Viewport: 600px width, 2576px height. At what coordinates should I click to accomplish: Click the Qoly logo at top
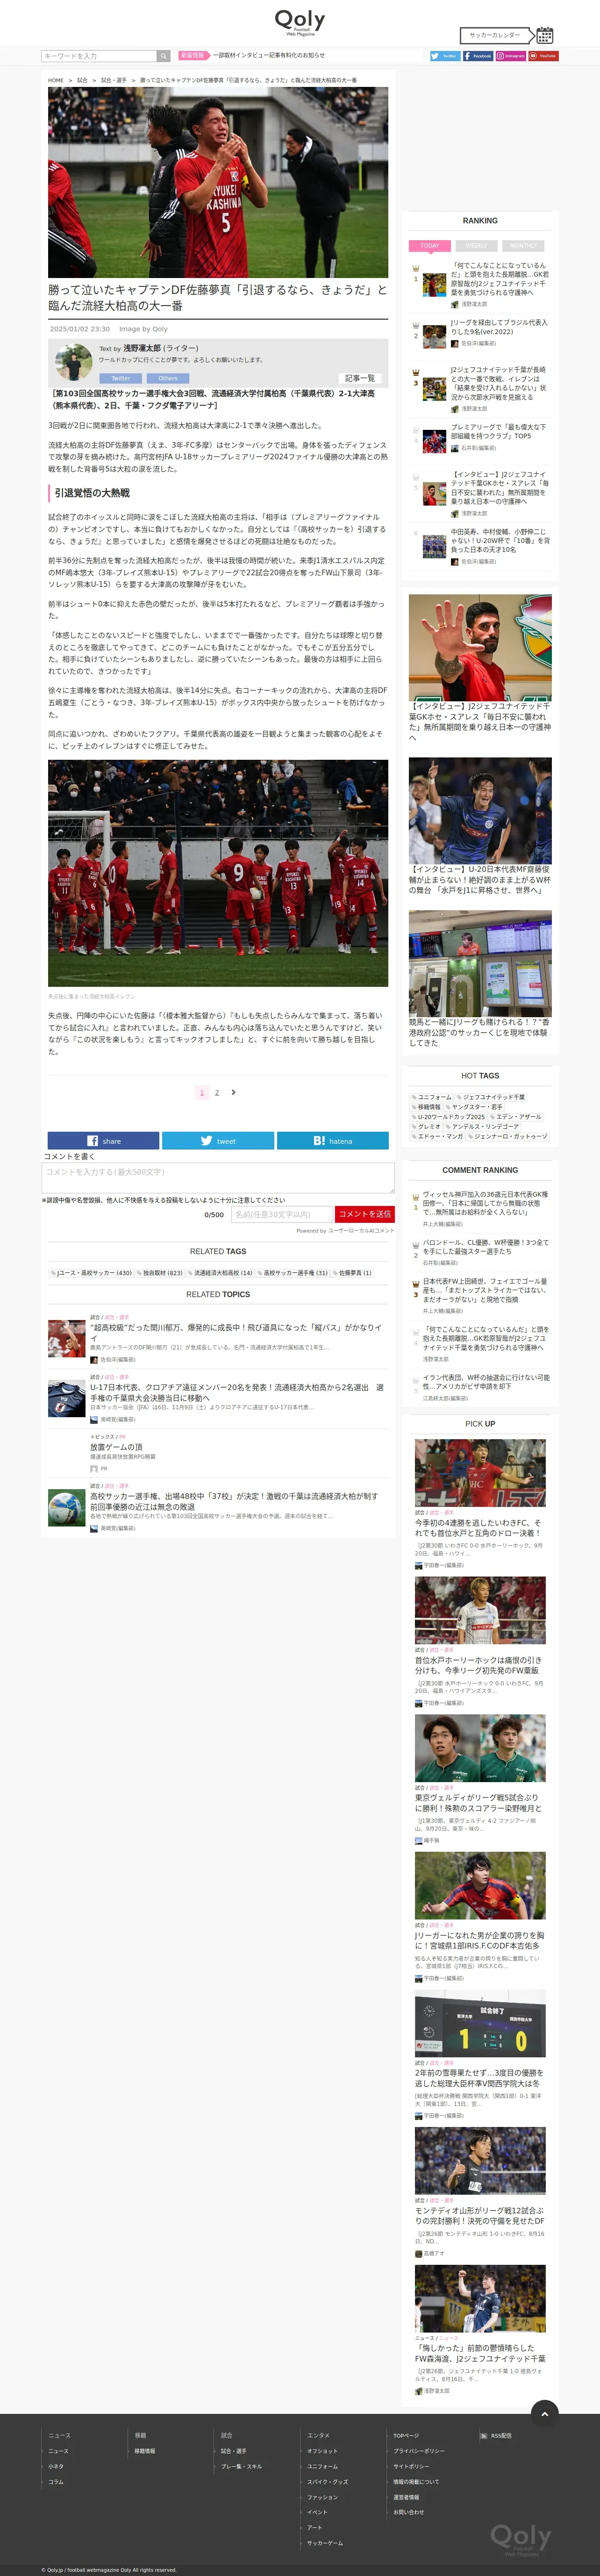click(x=300, y=22)
